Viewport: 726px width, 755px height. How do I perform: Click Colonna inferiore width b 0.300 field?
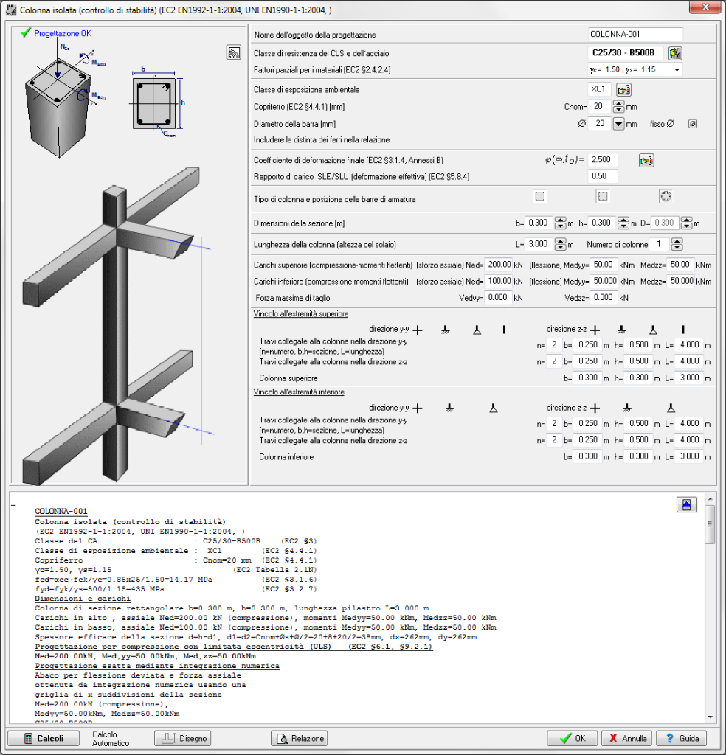[x=588, y=456]
